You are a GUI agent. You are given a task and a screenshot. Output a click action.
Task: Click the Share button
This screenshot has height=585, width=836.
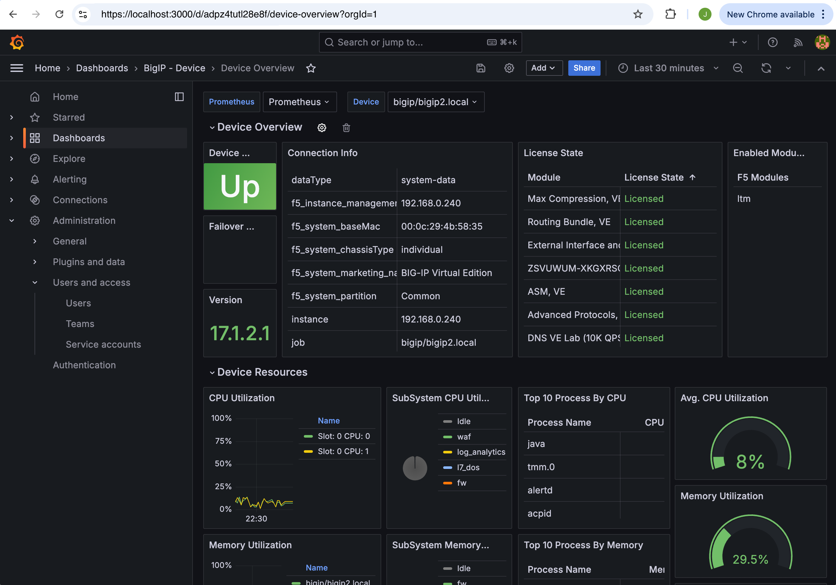tap(584, 68)
